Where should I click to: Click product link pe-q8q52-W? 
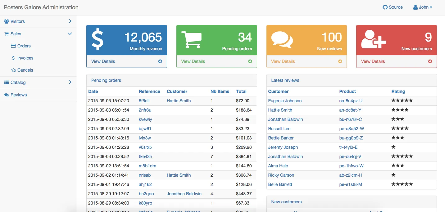coord(352,129)
